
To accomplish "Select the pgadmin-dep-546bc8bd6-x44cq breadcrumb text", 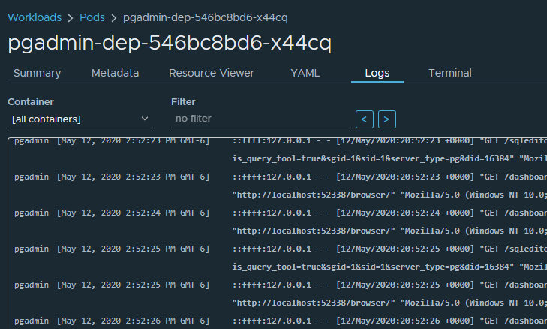I will tap(206, 17).
